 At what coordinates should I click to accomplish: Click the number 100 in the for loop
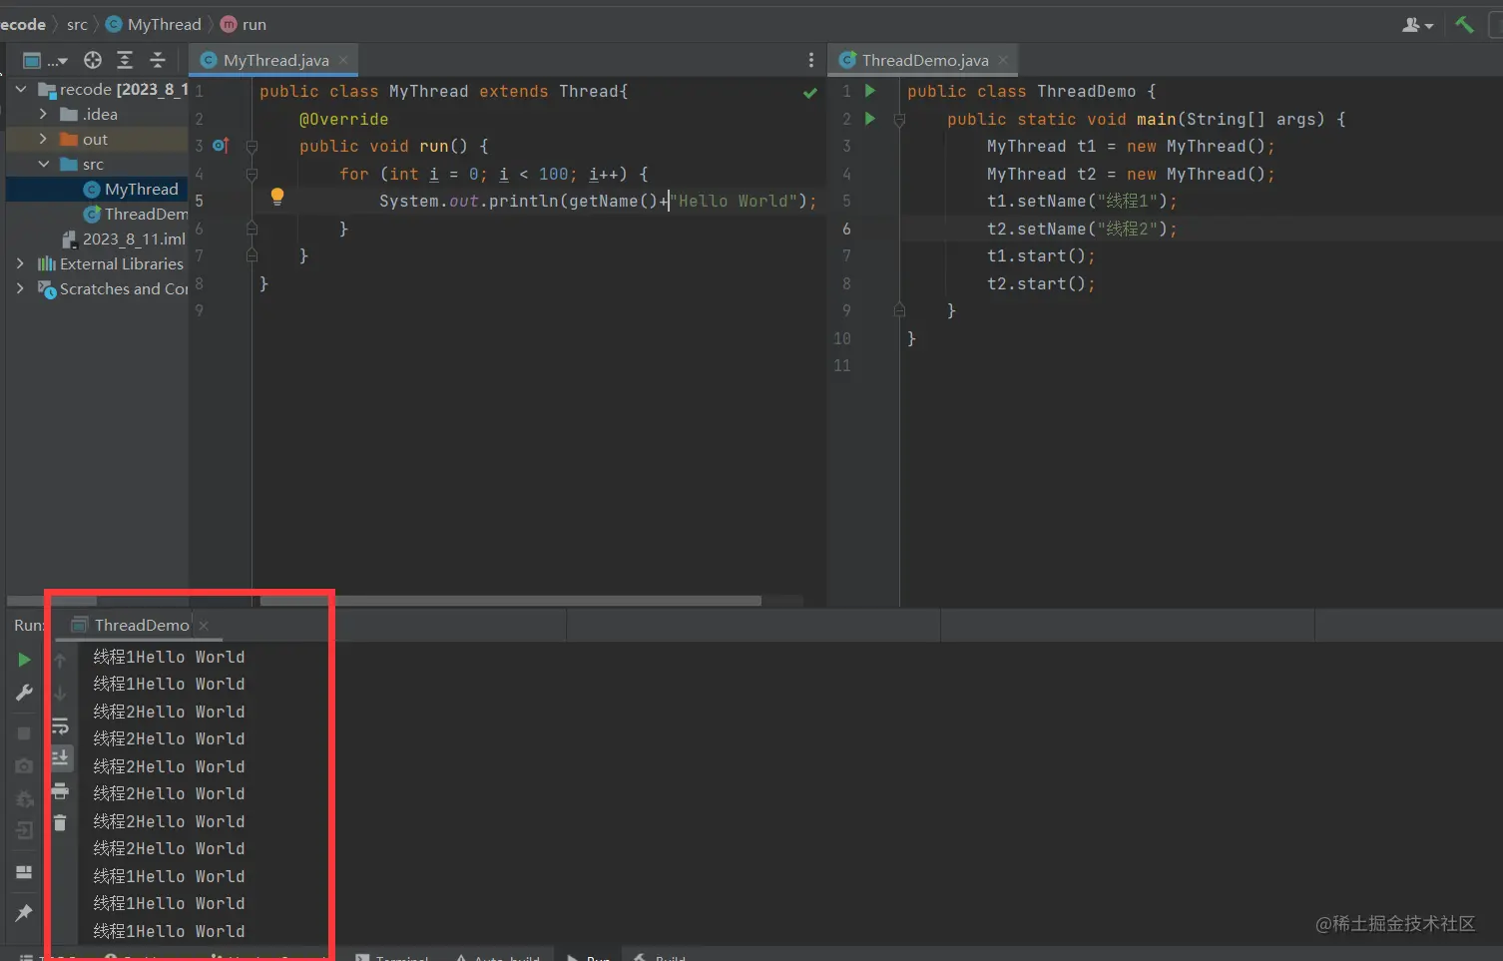553,174
